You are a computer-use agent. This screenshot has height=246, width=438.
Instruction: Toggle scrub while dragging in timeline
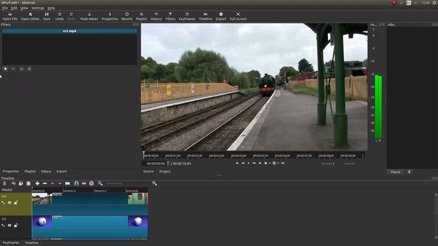click(x=83, y=183)
